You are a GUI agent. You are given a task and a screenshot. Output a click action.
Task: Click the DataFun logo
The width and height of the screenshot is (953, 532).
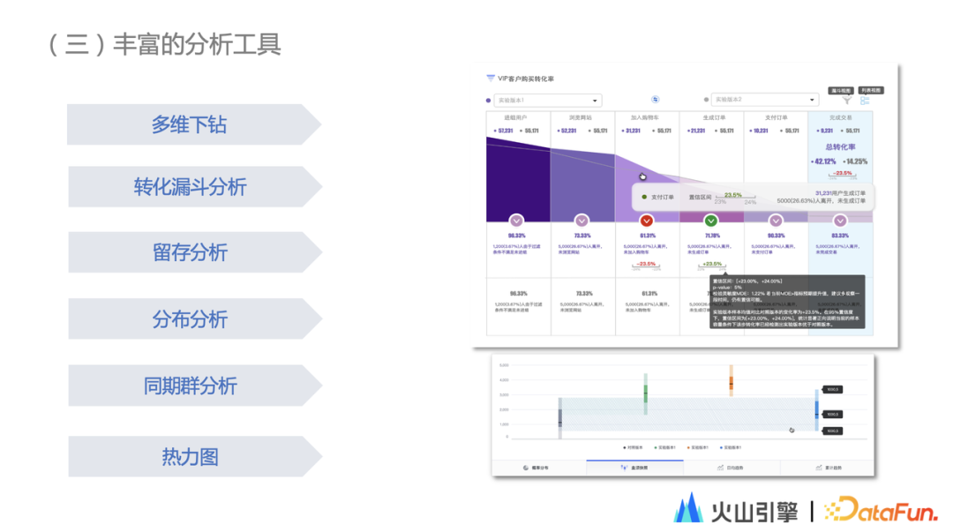pos(881,510)
